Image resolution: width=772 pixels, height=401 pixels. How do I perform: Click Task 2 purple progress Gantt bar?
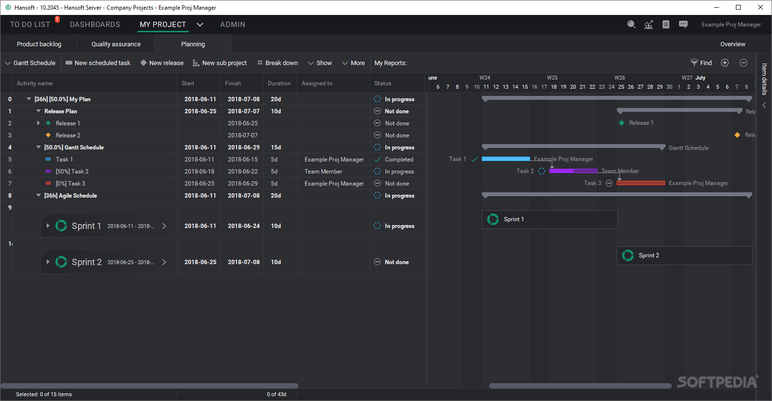point(573,171)
